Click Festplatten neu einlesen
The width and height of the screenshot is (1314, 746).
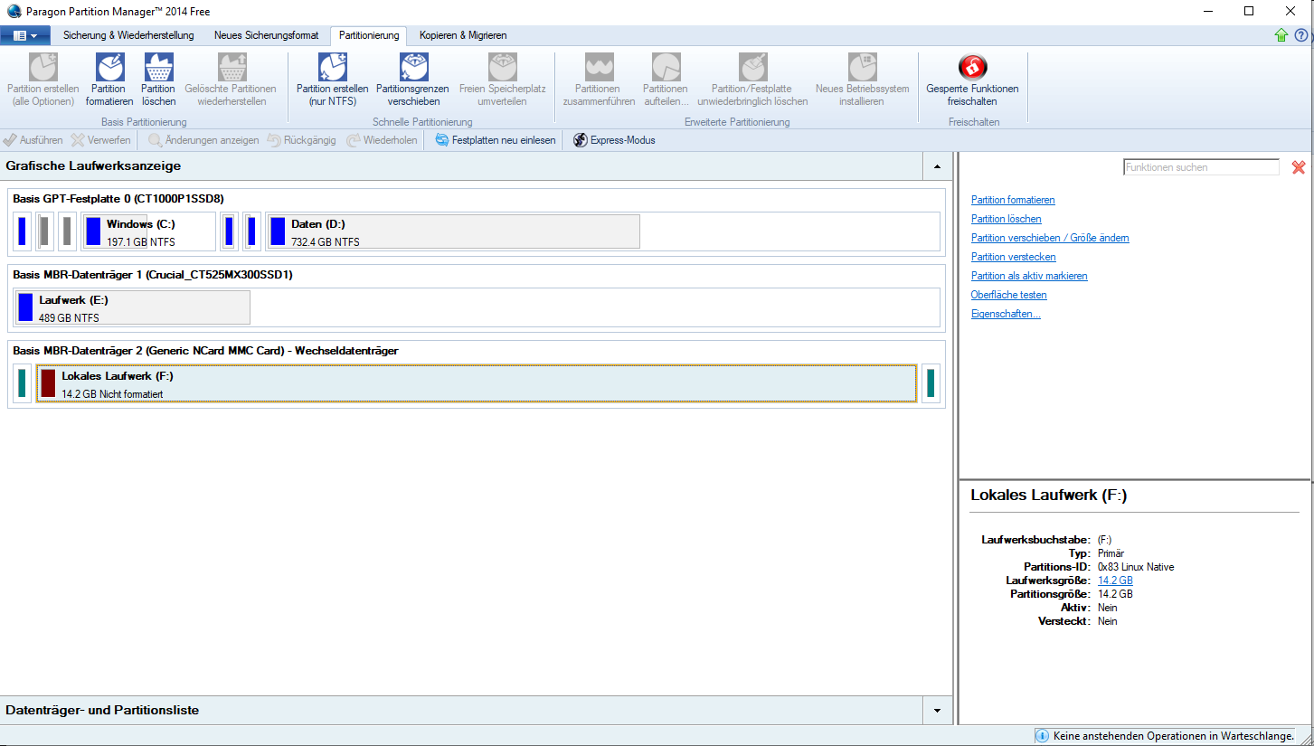495,140
